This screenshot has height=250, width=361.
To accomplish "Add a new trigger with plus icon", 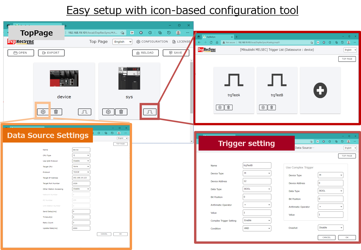I will click(320, 90).
